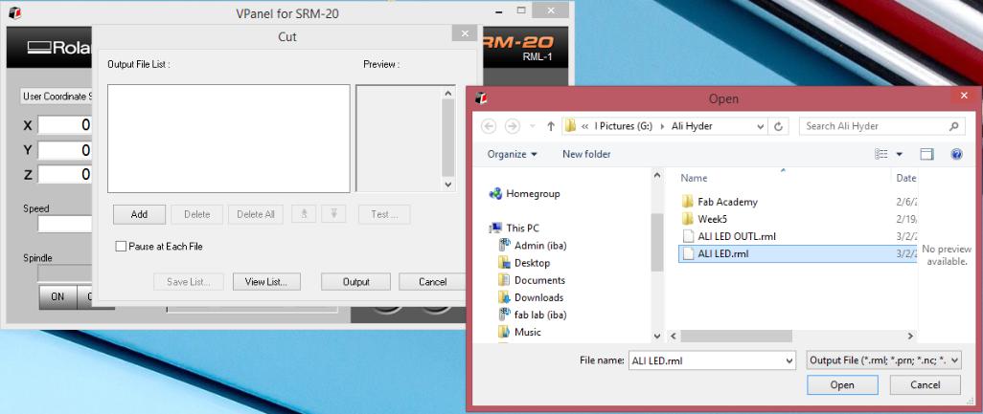Click VPanel title bar app icon
Image resolution: width=983 pixels, height=414 pixels.
pyautogui.click(x=15, y=13)
